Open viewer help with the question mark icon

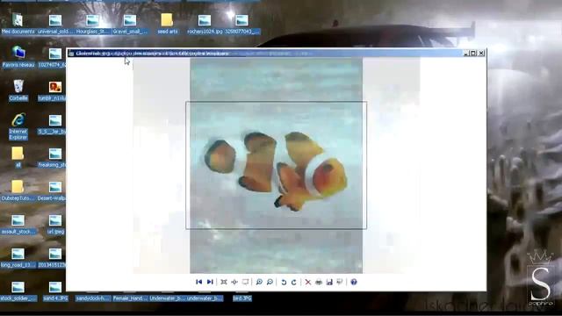(x=354, y=282)
